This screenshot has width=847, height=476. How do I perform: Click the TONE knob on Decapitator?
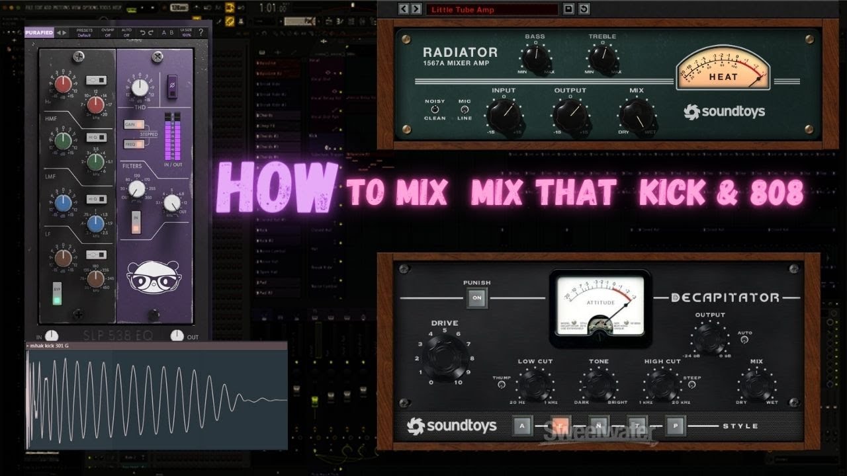pos(599,384)
